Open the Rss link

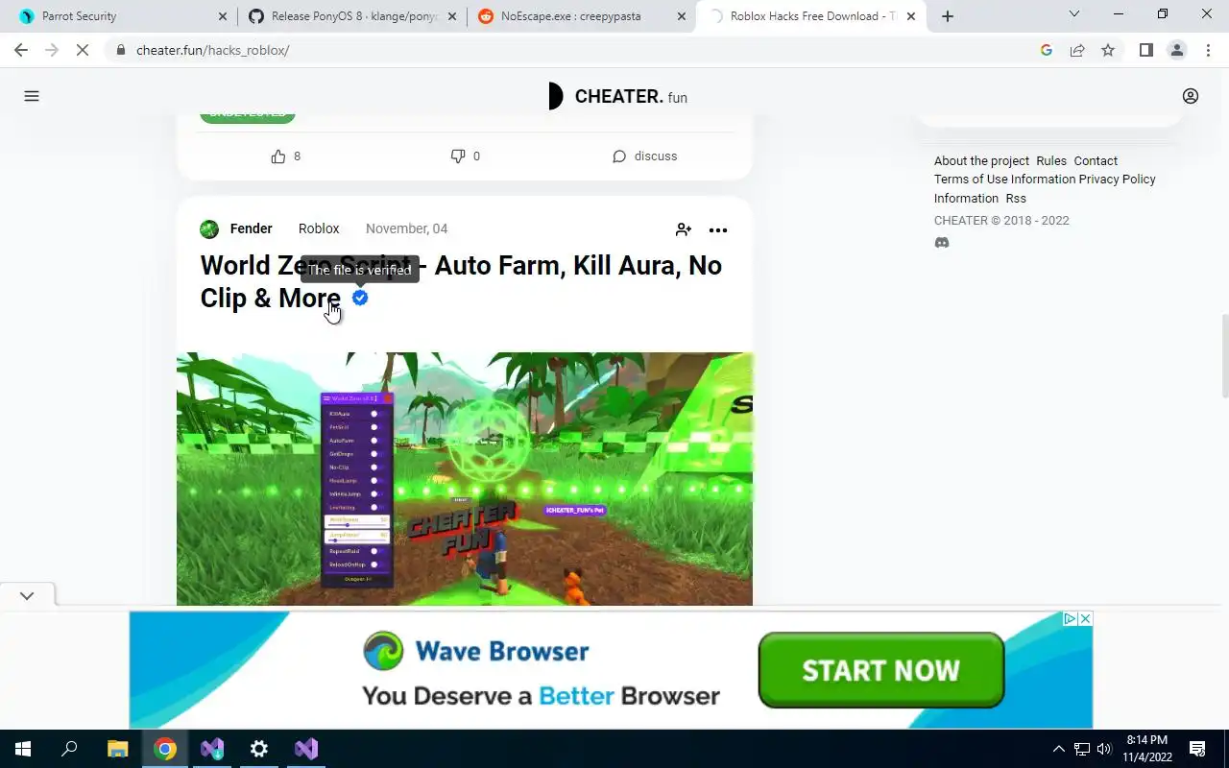pyautogui.click(x=1016, y=199)
